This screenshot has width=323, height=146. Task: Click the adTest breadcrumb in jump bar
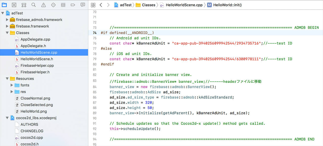point(123,5)
